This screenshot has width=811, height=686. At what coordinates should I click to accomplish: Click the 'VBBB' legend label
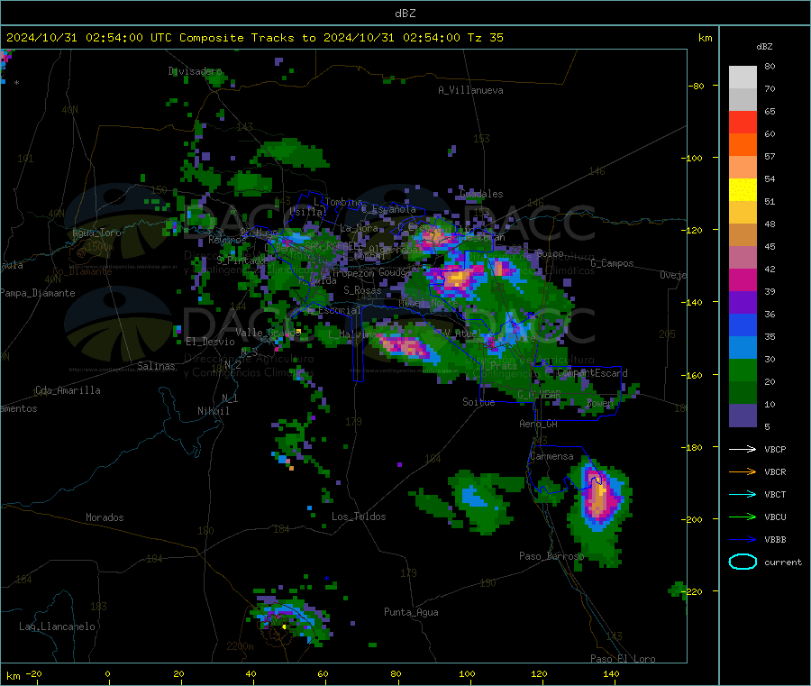pyautogui.click(x=775, y=540)
